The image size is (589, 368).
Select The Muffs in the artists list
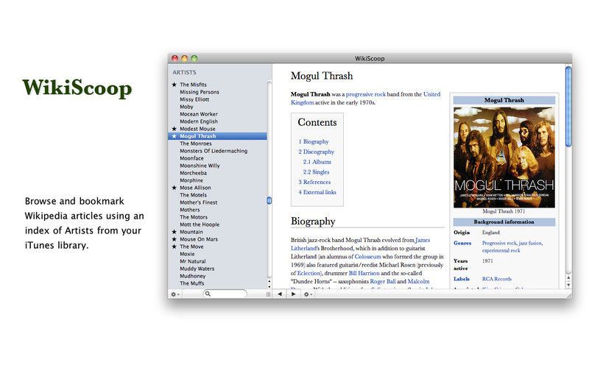click(192, 283)
